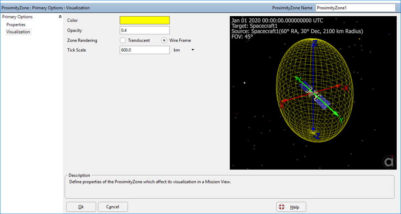Click the "Zone Rendering" label

pyautogui.click(x=82, y=41)
